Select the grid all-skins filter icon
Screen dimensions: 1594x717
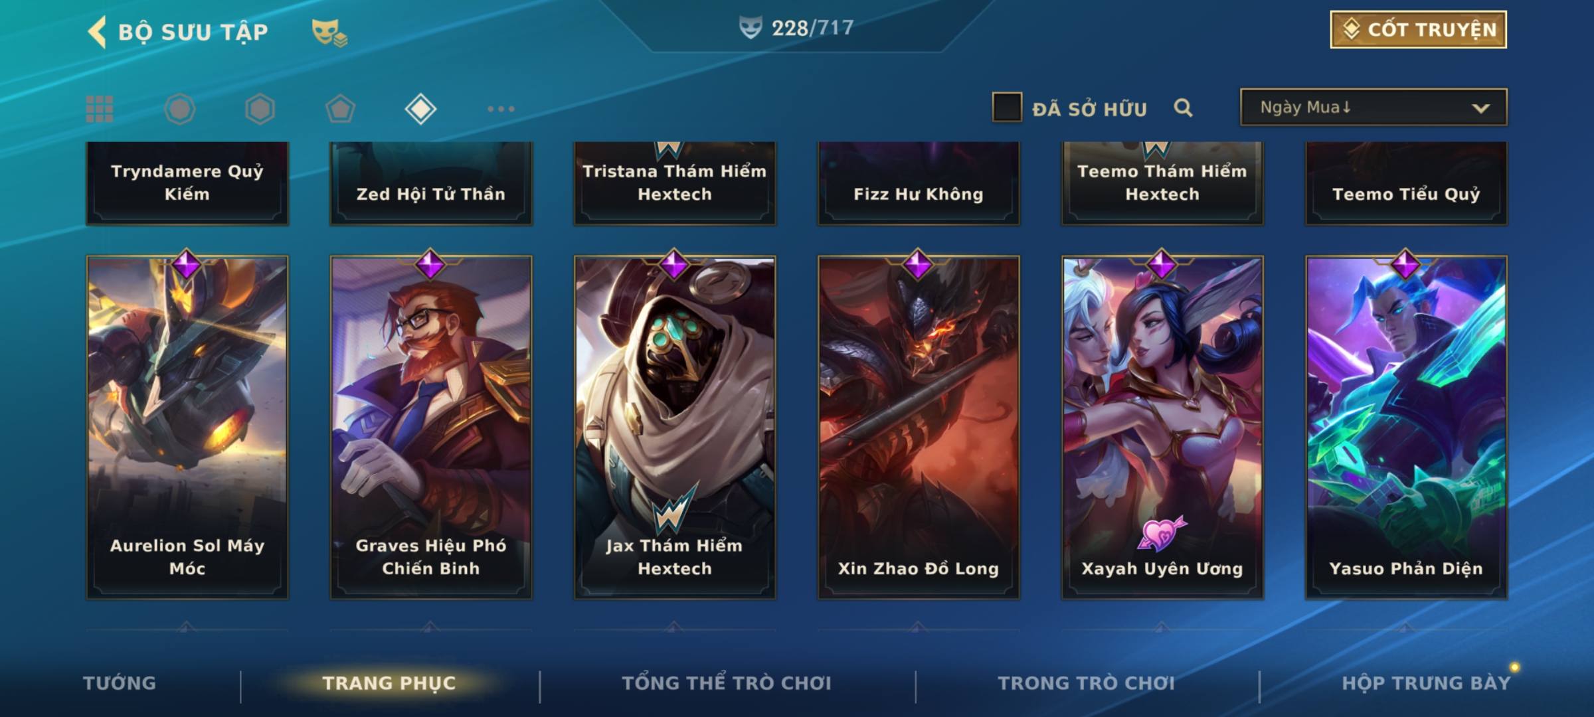100,109
